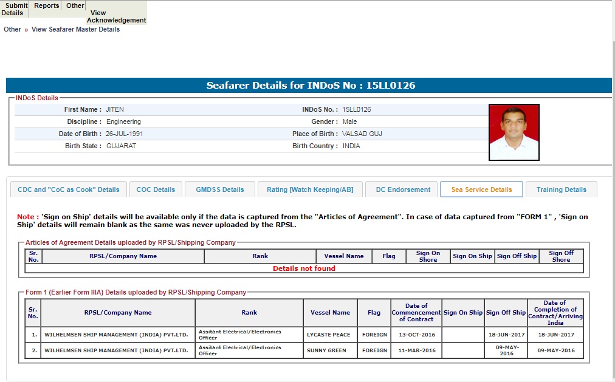Image resolution: width=615 pixels, height=382 pixels.
Task: Click the Other breadcrumb link
Action: 12,29
